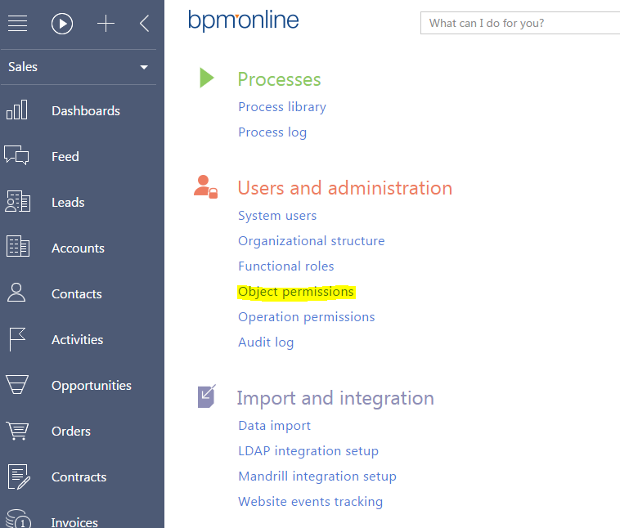Open the Accounts building icon

[17, 248]
